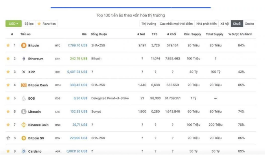Sort by the Đồng thuận column header
Screen dimensions: 271x160
(99, 34)
